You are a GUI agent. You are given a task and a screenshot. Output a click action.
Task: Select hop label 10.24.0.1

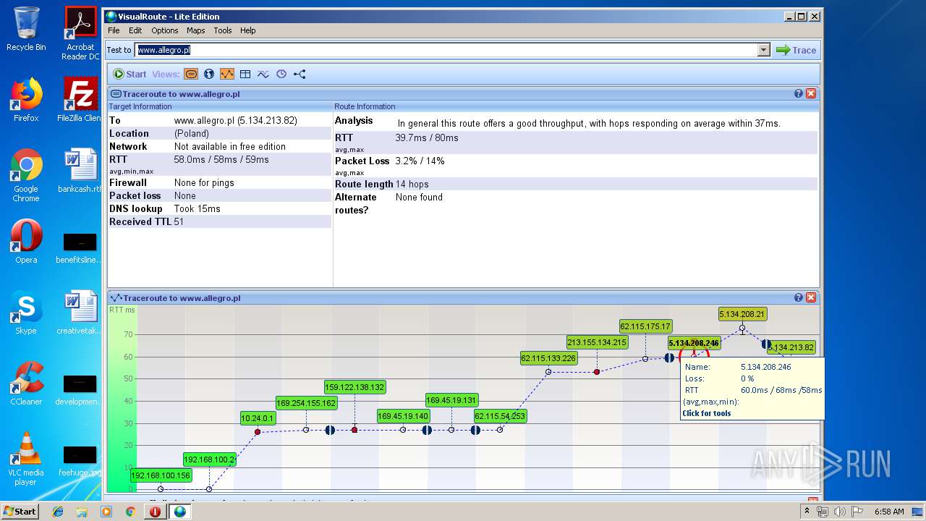tap(258, 418)
